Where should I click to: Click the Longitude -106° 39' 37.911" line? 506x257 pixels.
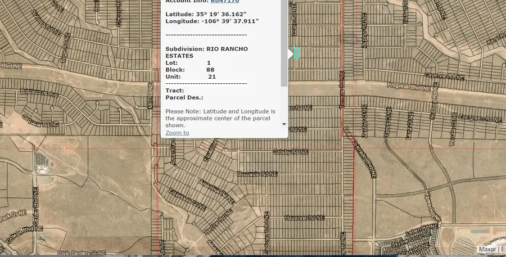pos(212,21)
